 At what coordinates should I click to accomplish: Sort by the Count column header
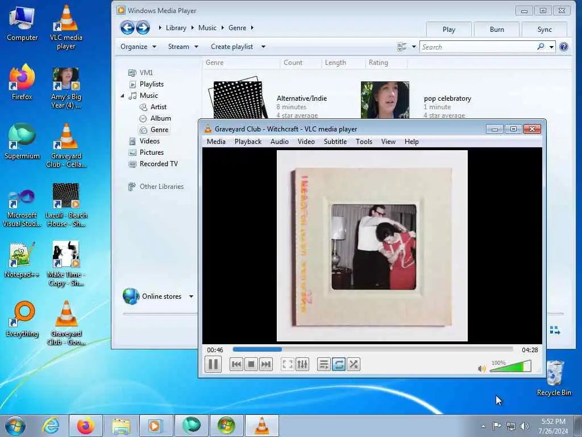coord(293,63)
